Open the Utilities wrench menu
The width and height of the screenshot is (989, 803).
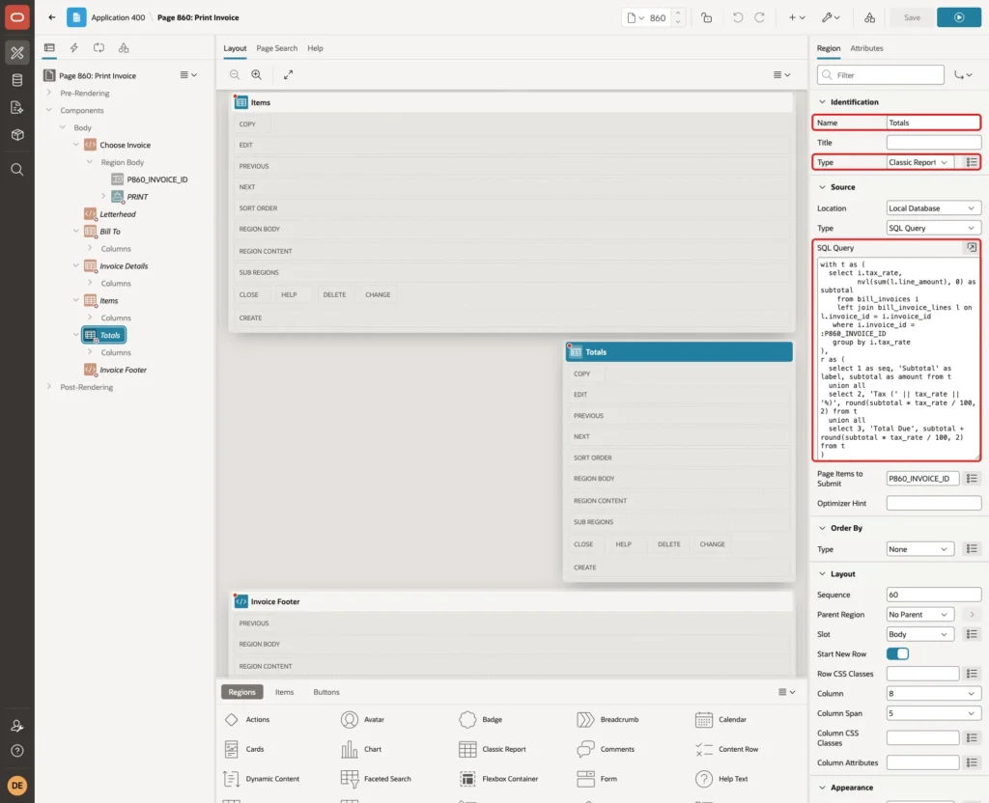(x=831, y=17)
